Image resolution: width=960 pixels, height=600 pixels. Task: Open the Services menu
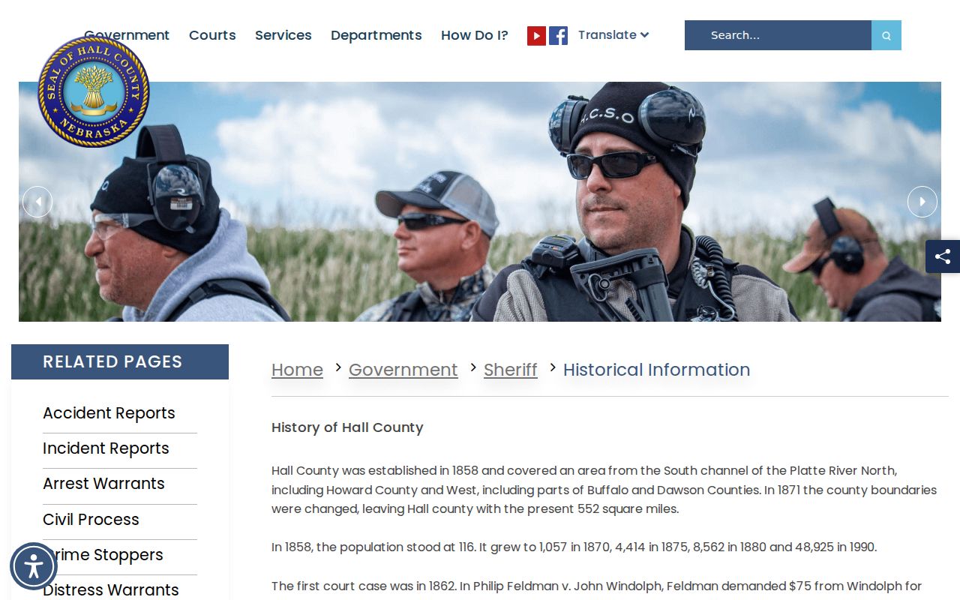pos(283,35)
